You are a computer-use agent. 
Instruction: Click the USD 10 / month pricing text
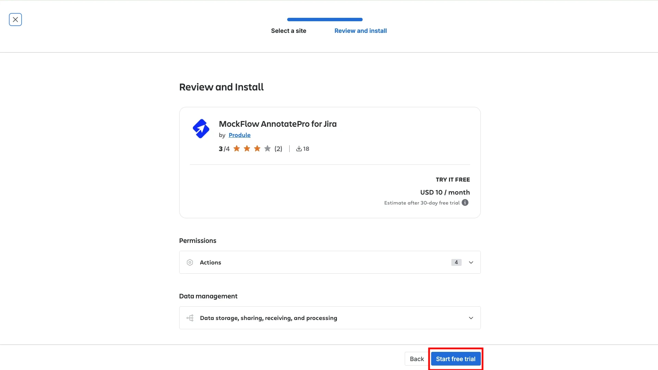point(445,192)
